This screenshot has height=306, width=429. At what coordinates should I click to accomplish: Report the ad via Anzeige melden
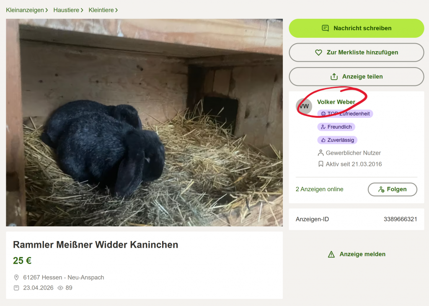coord(357,254)
